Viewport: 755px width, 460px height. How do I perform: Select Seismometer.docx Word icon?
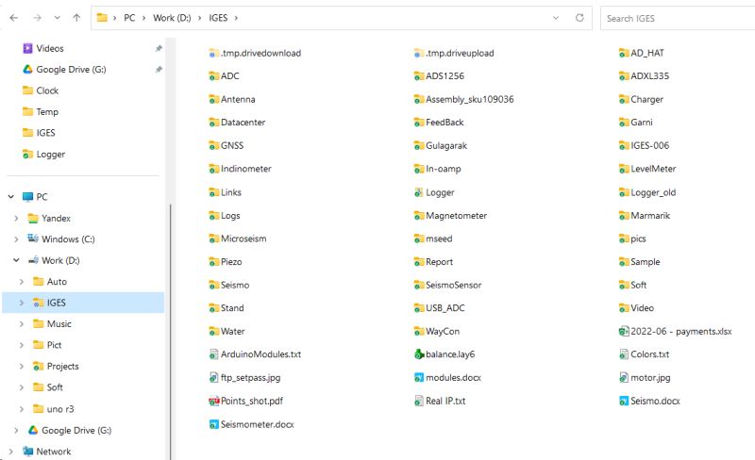[x=214, y=424]
